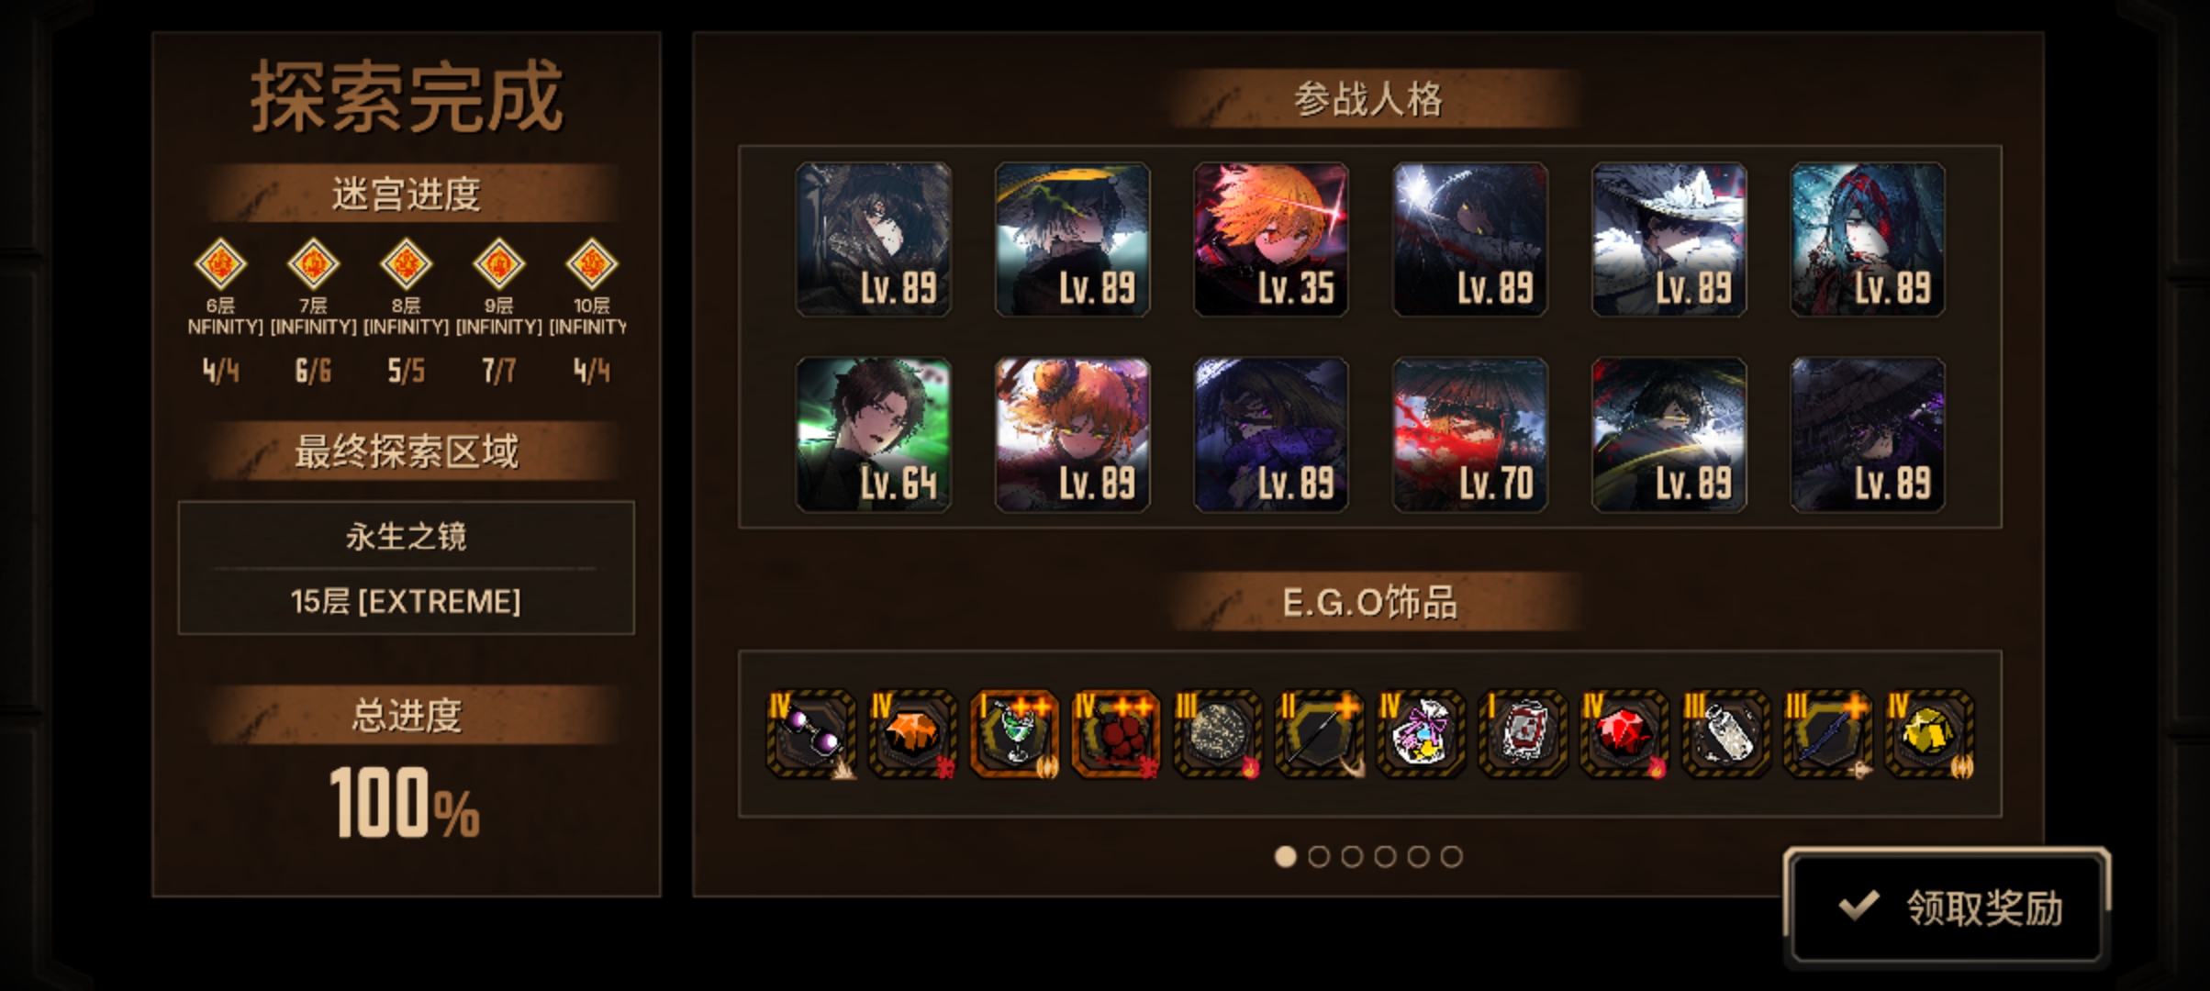Go to last E.G.O gift page dot
Screen dimensions: 2210x991
(x=1451, y=856)
